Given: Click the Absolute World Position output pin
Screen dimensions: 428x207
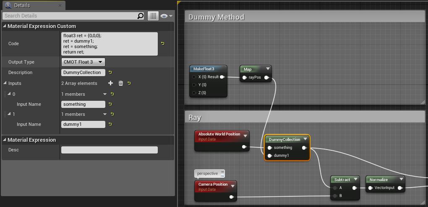Looking at the screenshot, I should point(244,147).
